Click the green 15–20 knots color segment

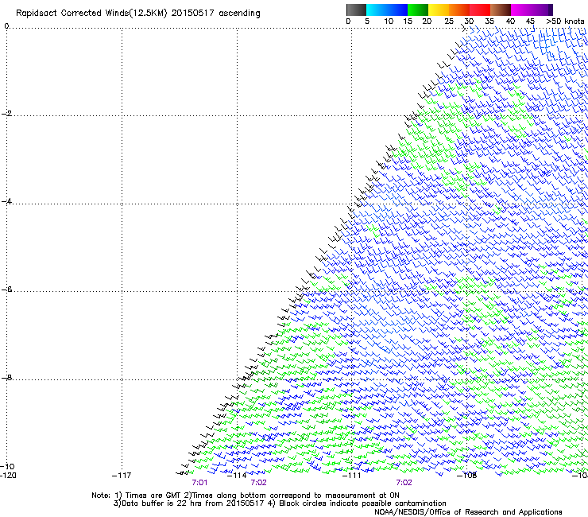click(418, 10)
